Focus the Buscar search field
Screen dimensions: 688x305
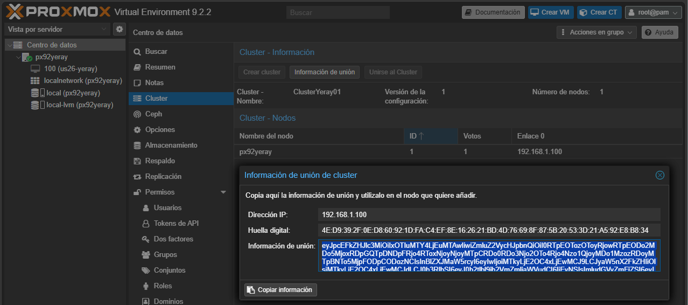[338, 12]
